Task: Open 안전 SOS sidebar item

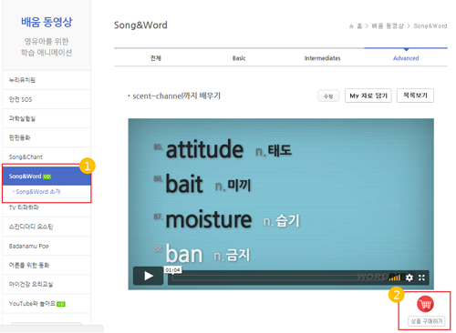Action: click(47, 99)
